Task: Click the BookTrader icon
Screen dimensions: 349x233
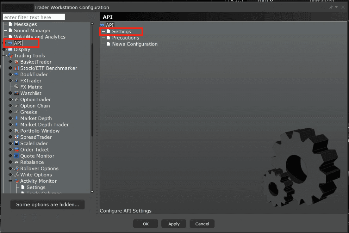Action: (16, 74)
